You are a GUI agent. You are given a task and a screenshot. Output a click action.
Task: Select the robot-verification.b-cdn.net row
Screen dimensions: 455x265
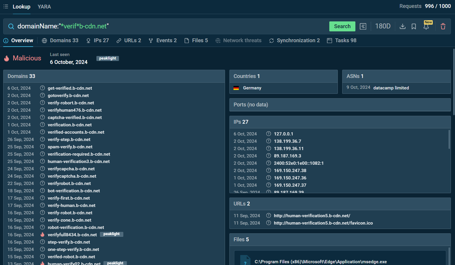click(114, 227)
